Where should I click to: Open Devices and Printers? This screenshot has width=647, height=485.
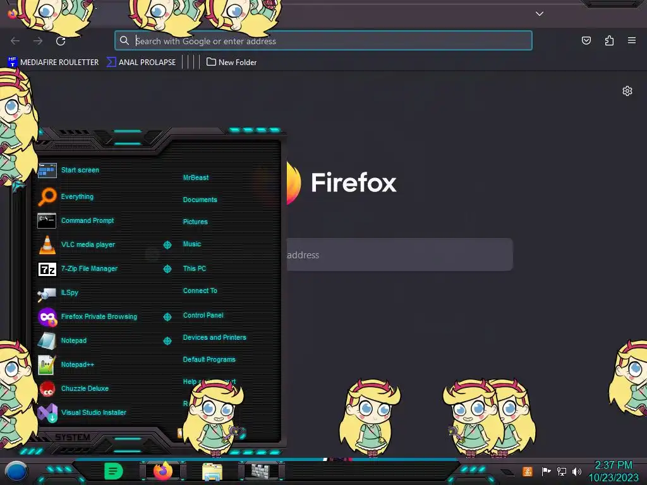215,337
